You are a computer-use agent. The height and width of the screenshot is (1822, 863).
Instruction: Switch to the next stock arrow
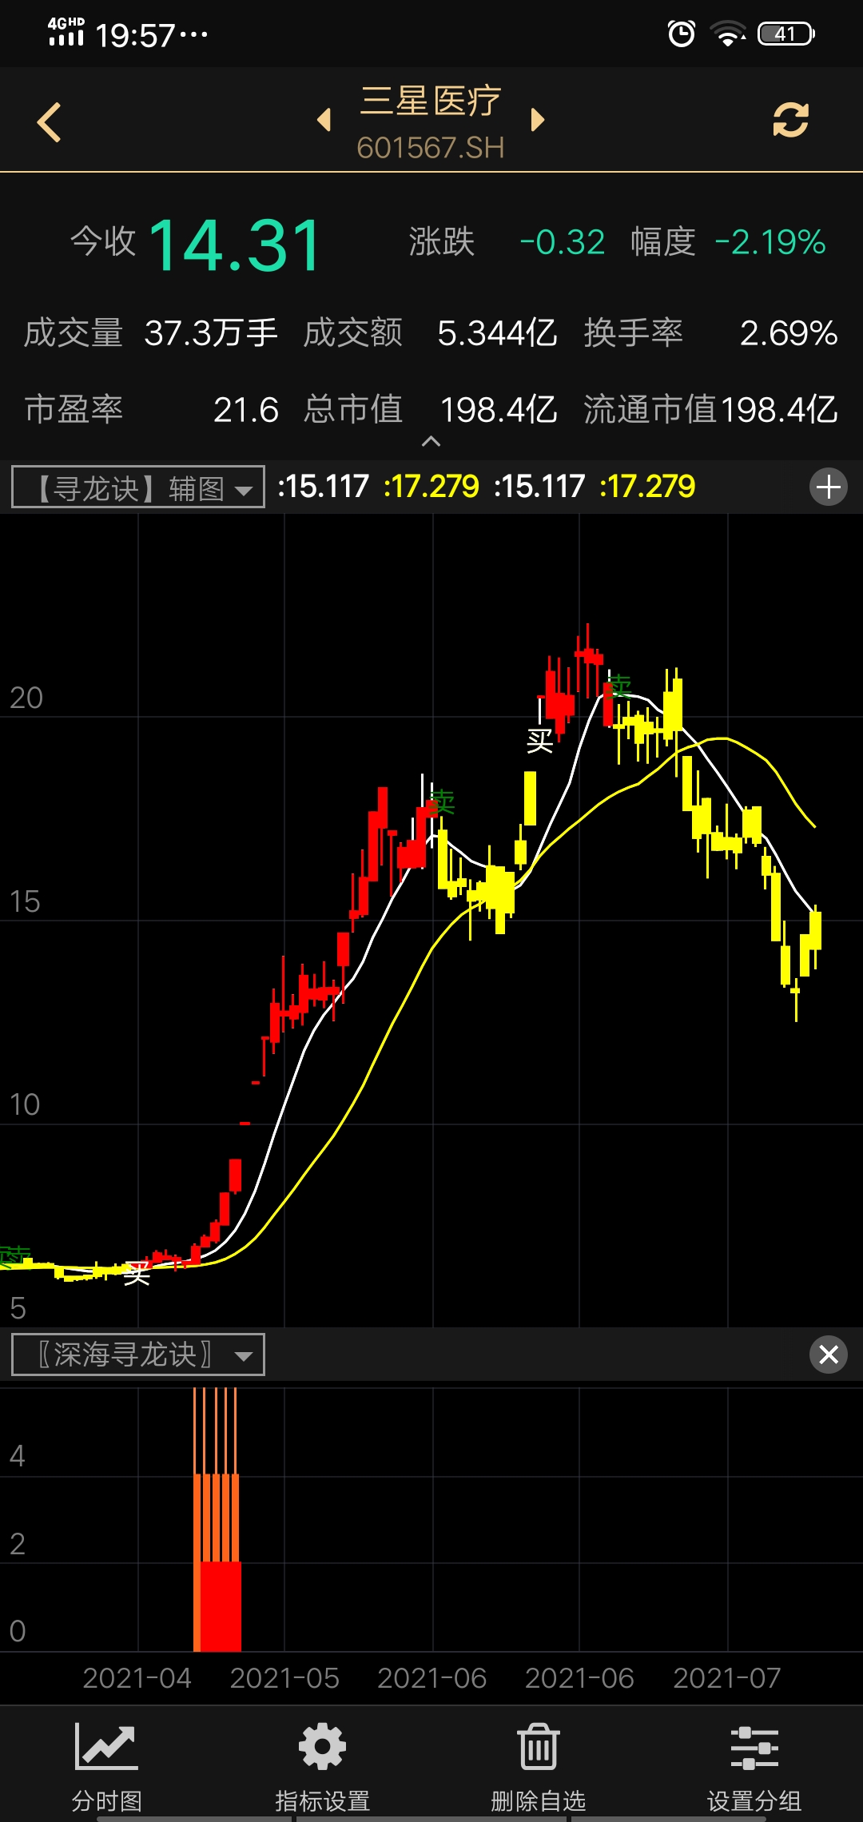point(538,120)
